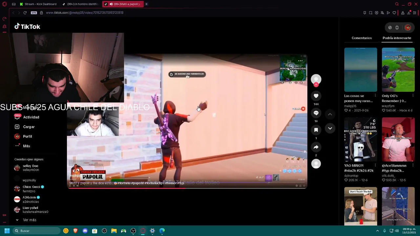Add page to bookmarks heart
The width and height of the screenshot is (420, 236).
(x=394, y=13)
